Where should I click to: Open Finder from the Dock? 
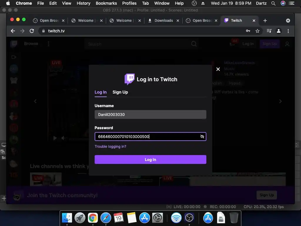click(67, 218)
